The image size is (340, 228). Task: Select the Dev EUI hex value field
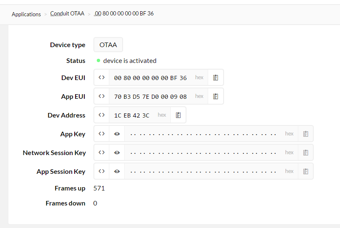(x=150, y=78)
